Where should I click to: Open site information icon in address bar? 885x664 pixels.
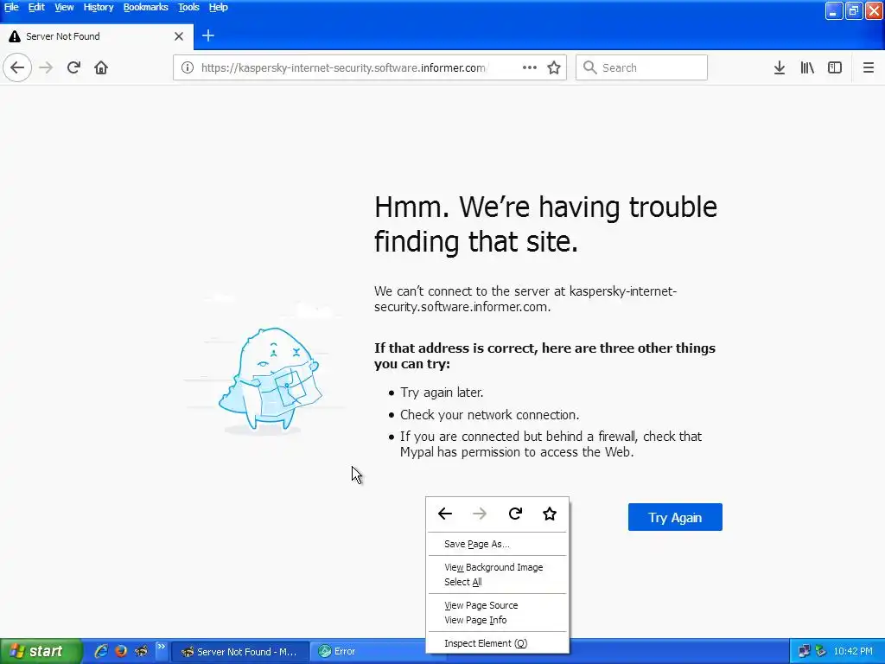point(188,67)
